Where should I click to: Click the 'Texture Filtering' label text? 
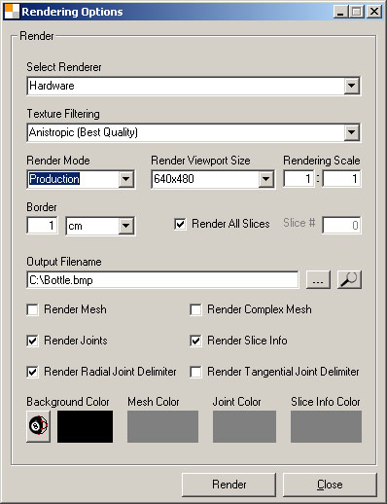pyautogui.click(x=63, y=114)
